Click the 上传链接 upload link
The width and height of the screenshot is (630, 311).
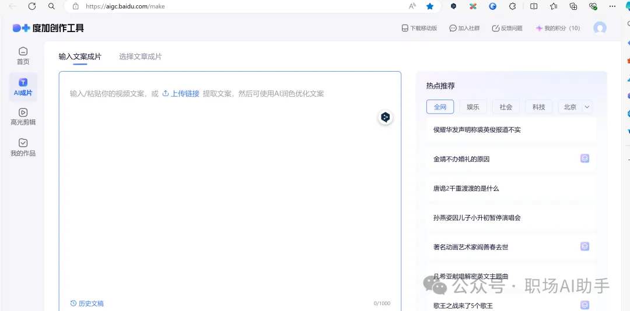181,94
